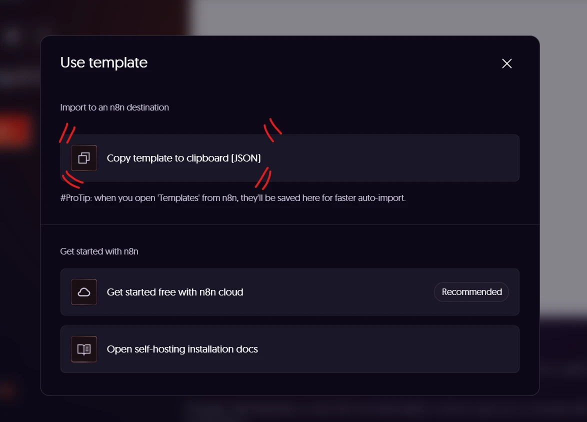Click the #ProTip hint text
Viewport: 587px width, 422px height.
coord(233,197)
